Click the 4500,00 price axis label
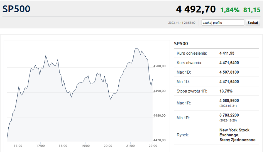This screenshot has width=264, height=152. [x=160, y=66]
